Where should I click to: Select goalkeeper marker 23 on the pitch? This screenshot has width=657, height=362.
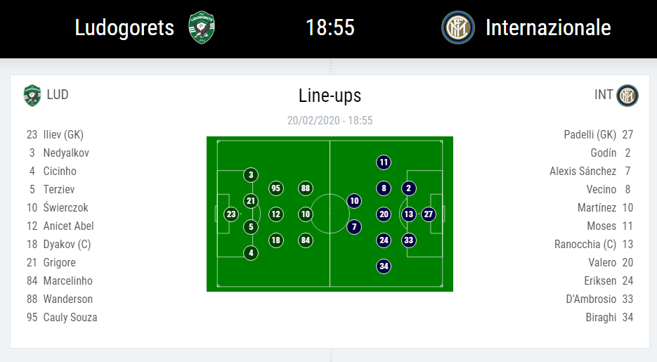point(230,214)
